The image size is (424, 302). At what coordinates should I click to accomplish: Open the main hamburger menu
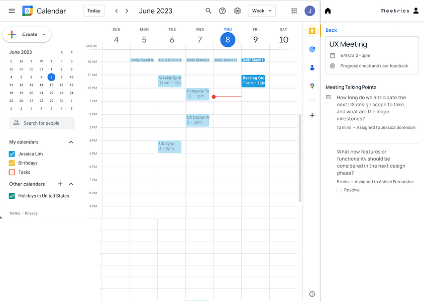[12, 11]
